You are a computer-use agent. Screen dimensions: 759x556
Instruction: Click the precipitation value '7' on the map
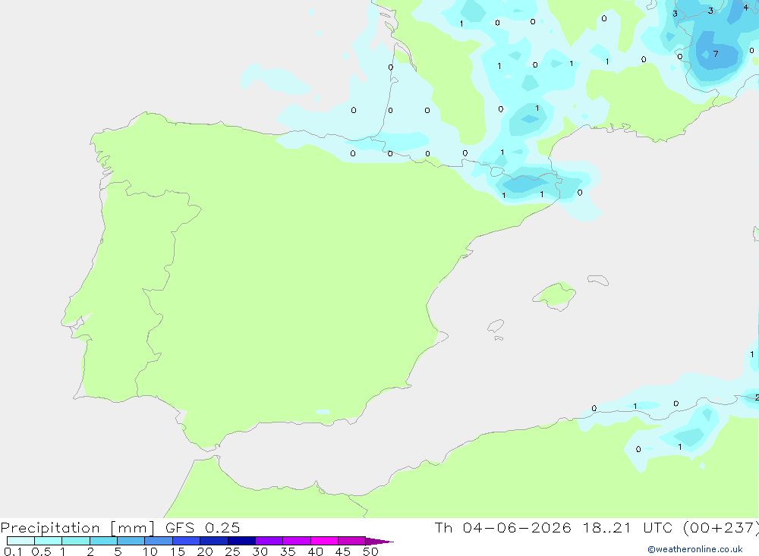(716, 54)
